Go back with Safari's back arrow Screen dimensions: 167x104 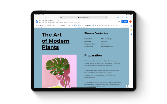click(x=36, y=17)
